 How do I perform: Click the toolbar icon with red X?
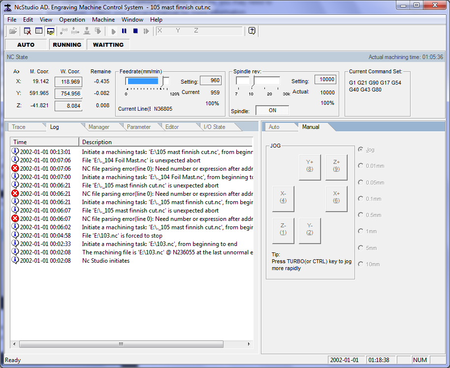28,31
